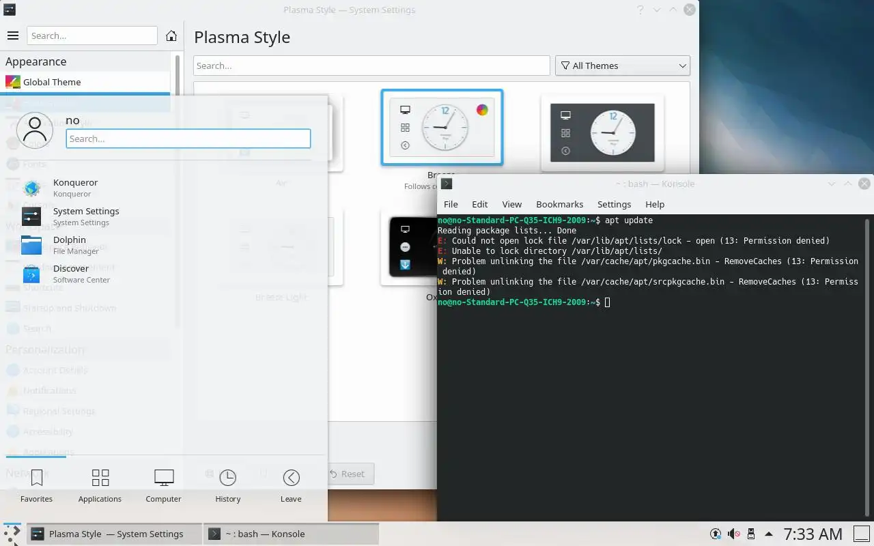The image size is (874, 546).
Task: Maximize the System Settings window
Action: coord(673,10)
